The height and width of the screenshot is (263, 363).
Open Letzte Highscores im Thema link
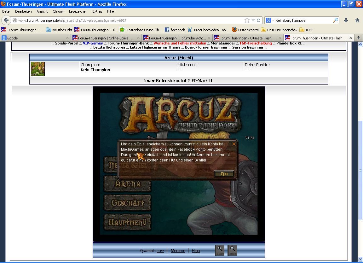(155, 47)
